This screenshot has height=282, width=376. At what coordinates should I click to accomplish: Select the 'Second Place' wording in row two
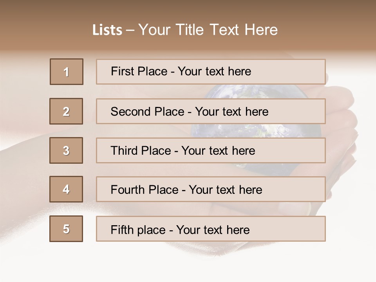click(x=147, y=112)
